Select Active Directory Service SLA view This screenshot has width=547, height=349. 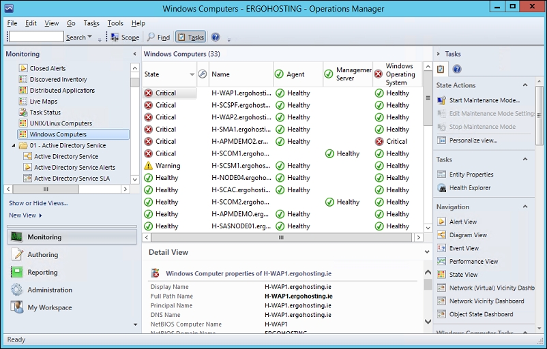[x=72, y=178]
